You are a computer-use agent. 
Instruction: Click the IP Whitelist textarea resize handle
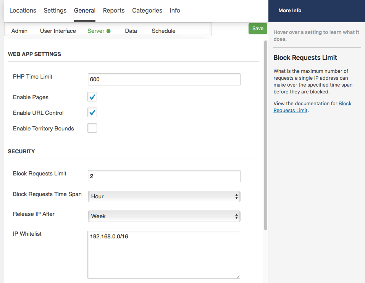pos(238,277)
